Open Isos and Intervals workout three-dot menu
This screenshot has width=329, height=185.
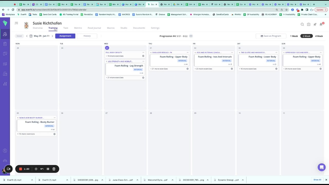point(232,52)
